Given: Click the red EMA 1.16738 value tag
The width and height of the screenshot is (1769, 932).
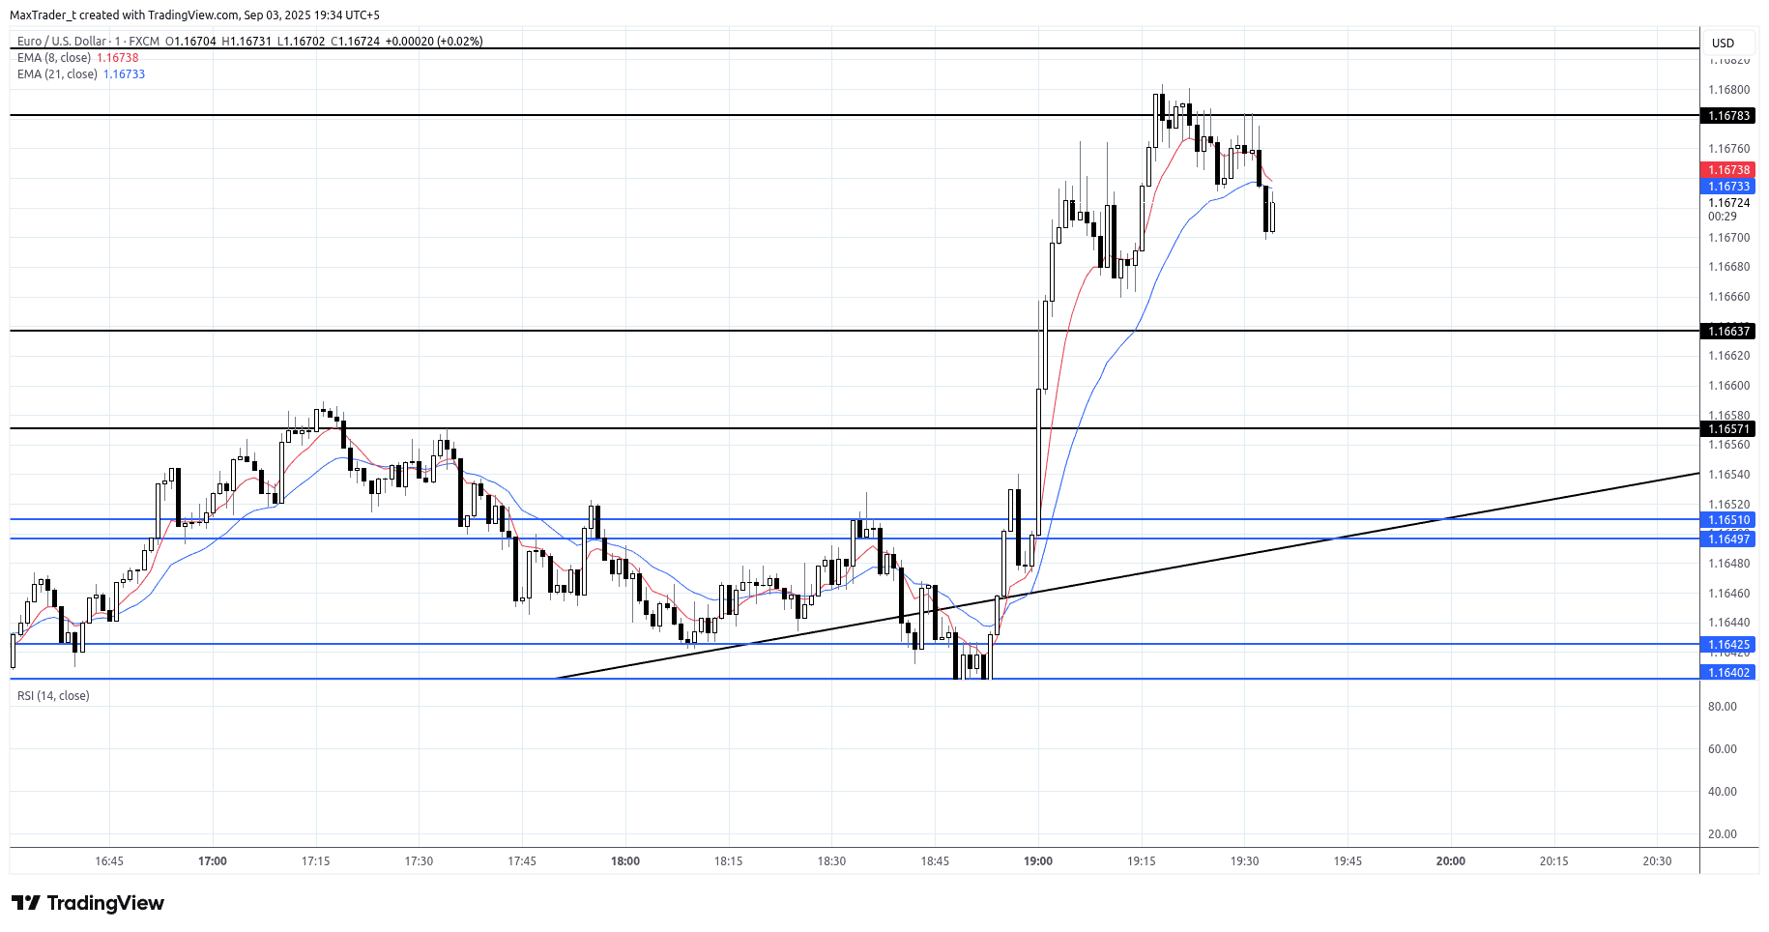Looking at the screenshot, I should (1727, 170).
